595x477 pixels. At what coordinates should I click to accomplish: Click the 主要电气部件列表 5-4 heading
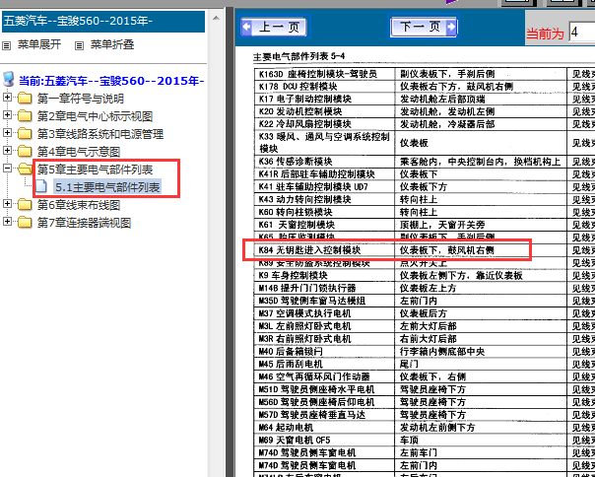299,57
